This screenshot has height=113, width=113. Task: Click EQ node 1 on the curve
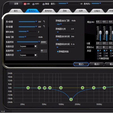(28, 88)
